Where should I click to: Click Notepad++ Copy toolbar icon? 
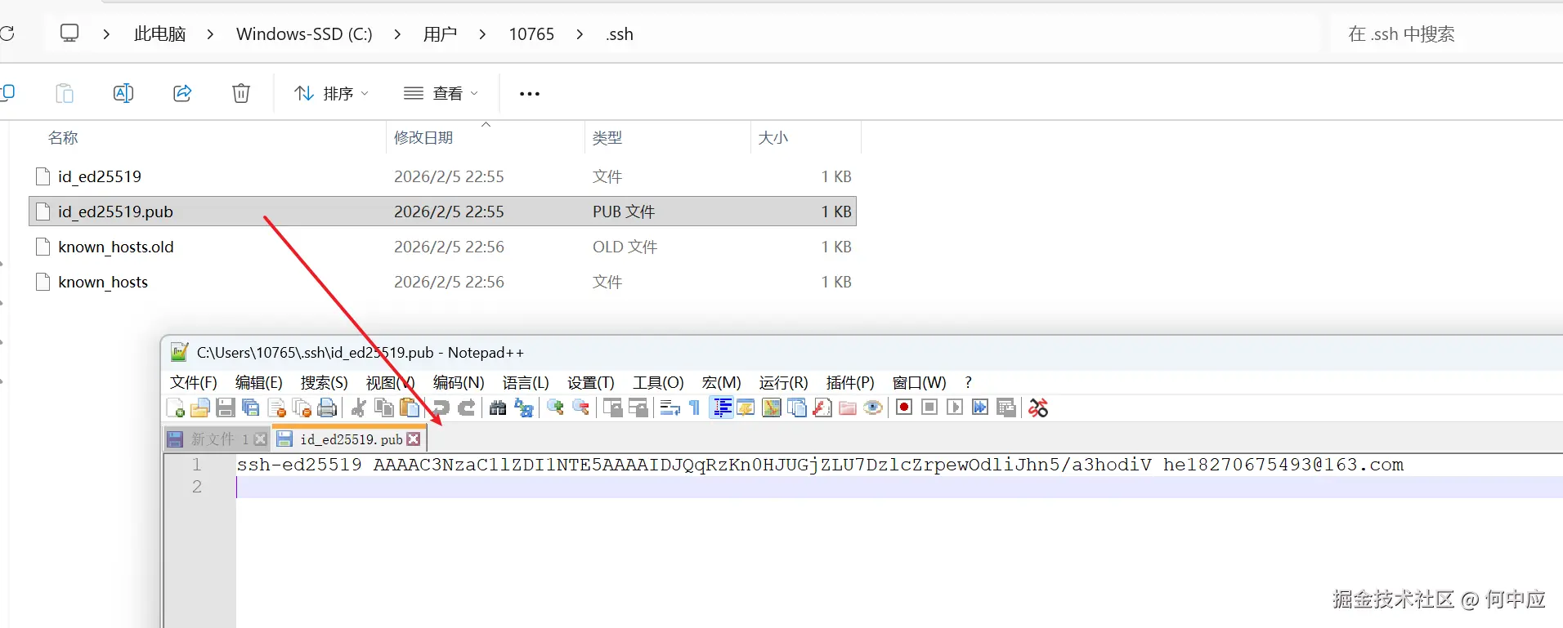point(383,408)
